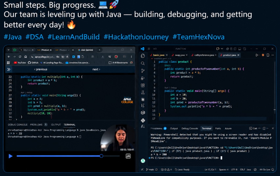Go to next lesson
280x176 pixels.
tap(96, 69)
